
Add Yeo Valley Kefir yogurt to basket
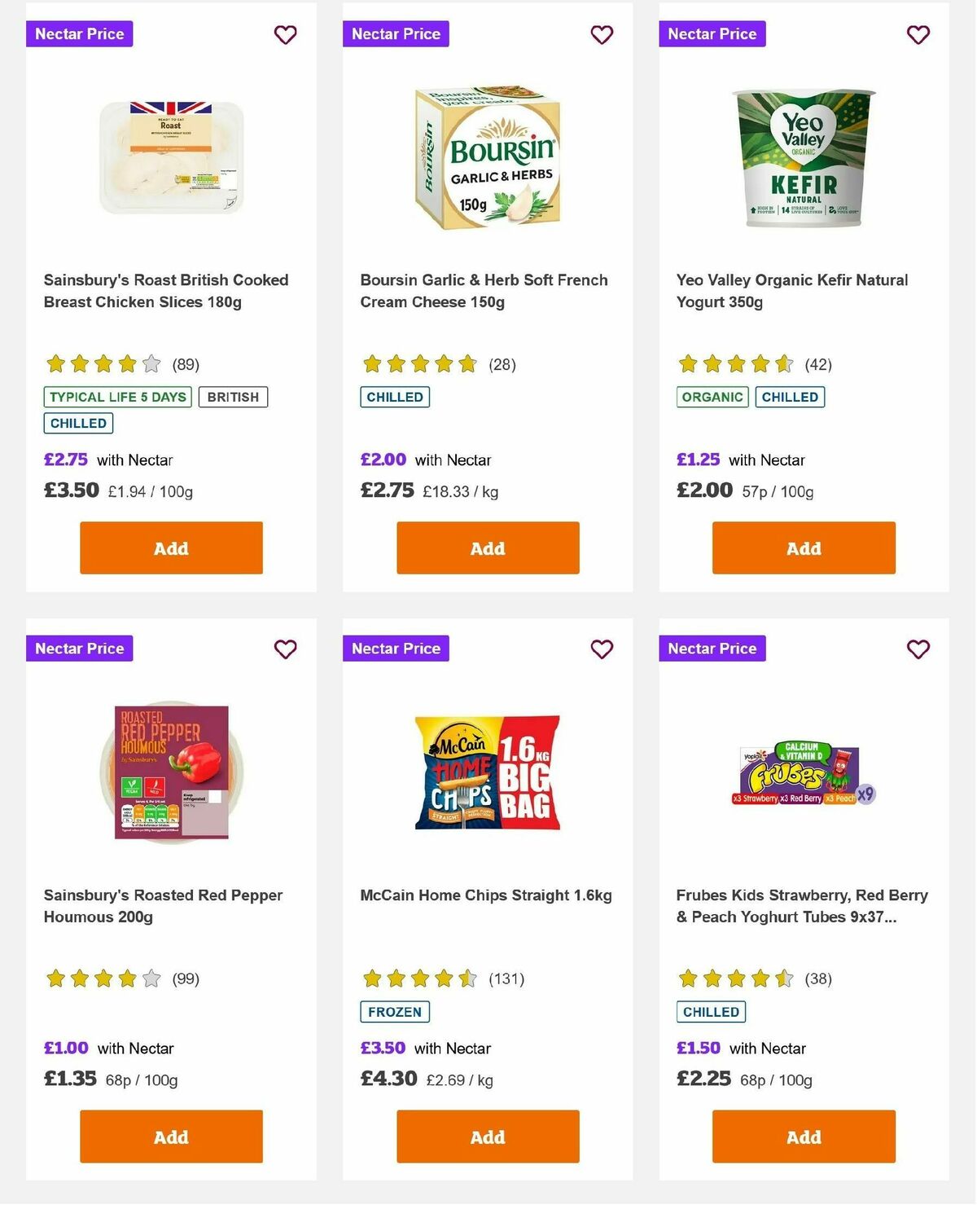[803, 548]
